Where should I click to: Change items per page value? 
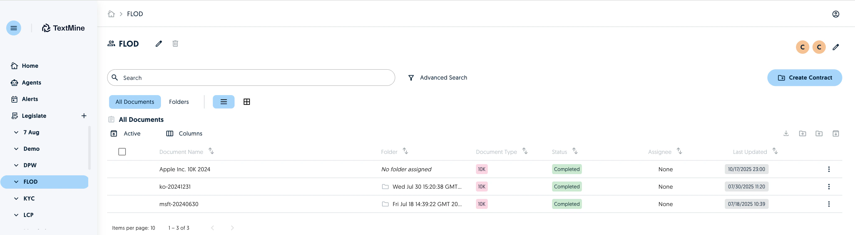[153, 228]
